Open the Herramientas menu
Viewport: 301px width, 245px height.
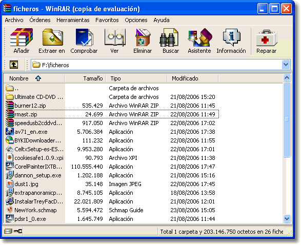[73, 20]
